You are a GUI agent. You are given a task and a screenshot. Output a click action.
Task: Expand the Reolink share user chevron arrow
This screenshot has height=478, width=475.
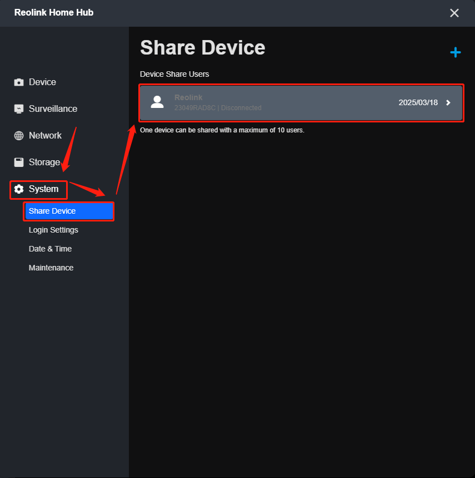coord(448,103)
